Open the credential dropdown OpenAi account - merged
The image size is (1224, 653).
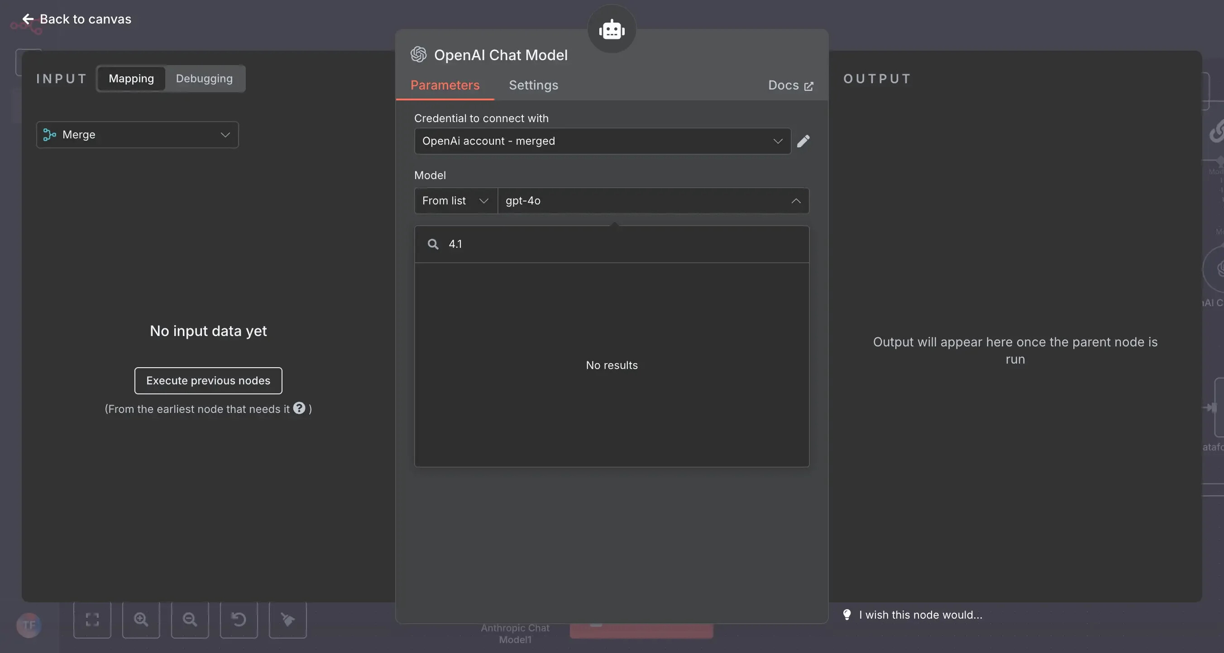602,141
